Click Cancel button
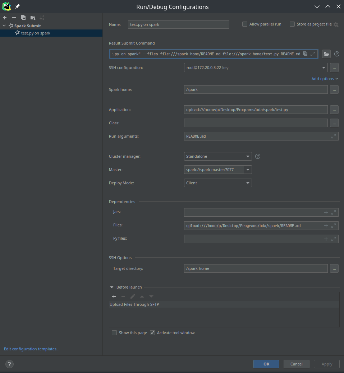Image resolution: width=344 pixels, height=373 pixels. pos(297,364)
